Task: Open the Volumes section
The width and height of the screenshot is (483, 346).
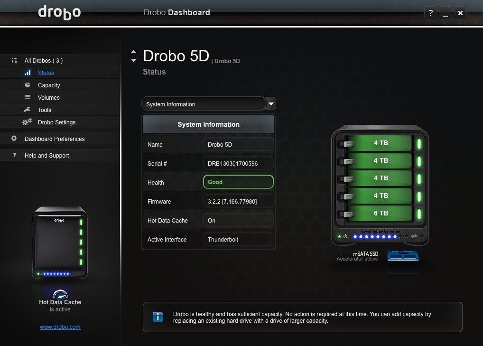Action: [60, 97]
